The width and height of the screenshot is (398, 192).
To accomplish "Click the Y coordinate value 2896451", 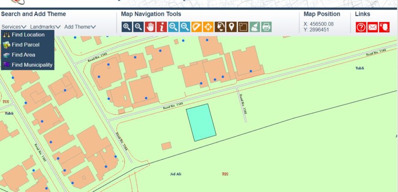I will pyautogui.click(x=319, y=30).
